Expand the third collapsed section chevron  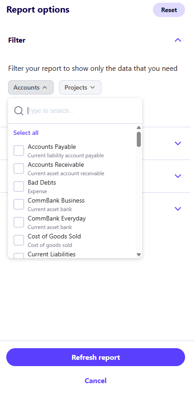(x=178, y=209)
